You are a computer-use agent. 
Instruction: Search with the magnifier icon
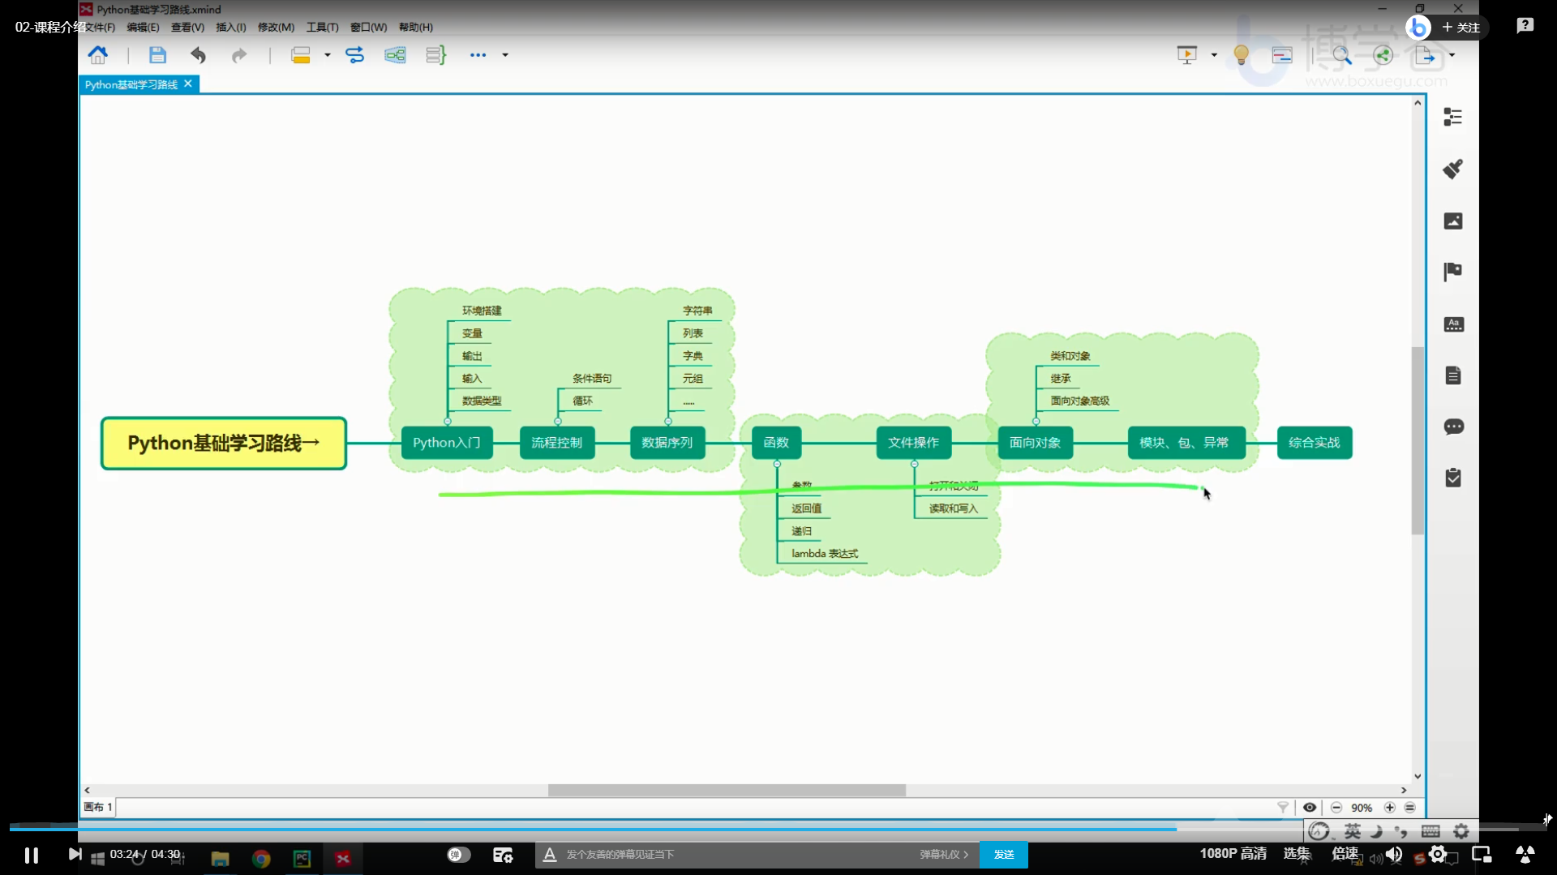(x=1342, y=55)
